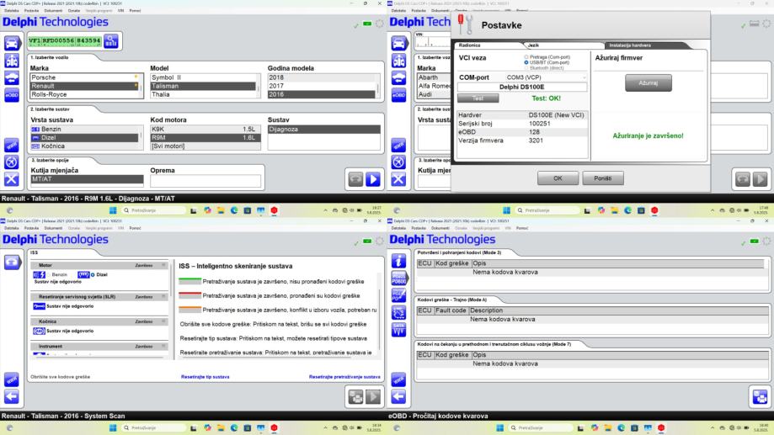Open the COM-port COM3 (VCP) dropdown

coord(546,77)
